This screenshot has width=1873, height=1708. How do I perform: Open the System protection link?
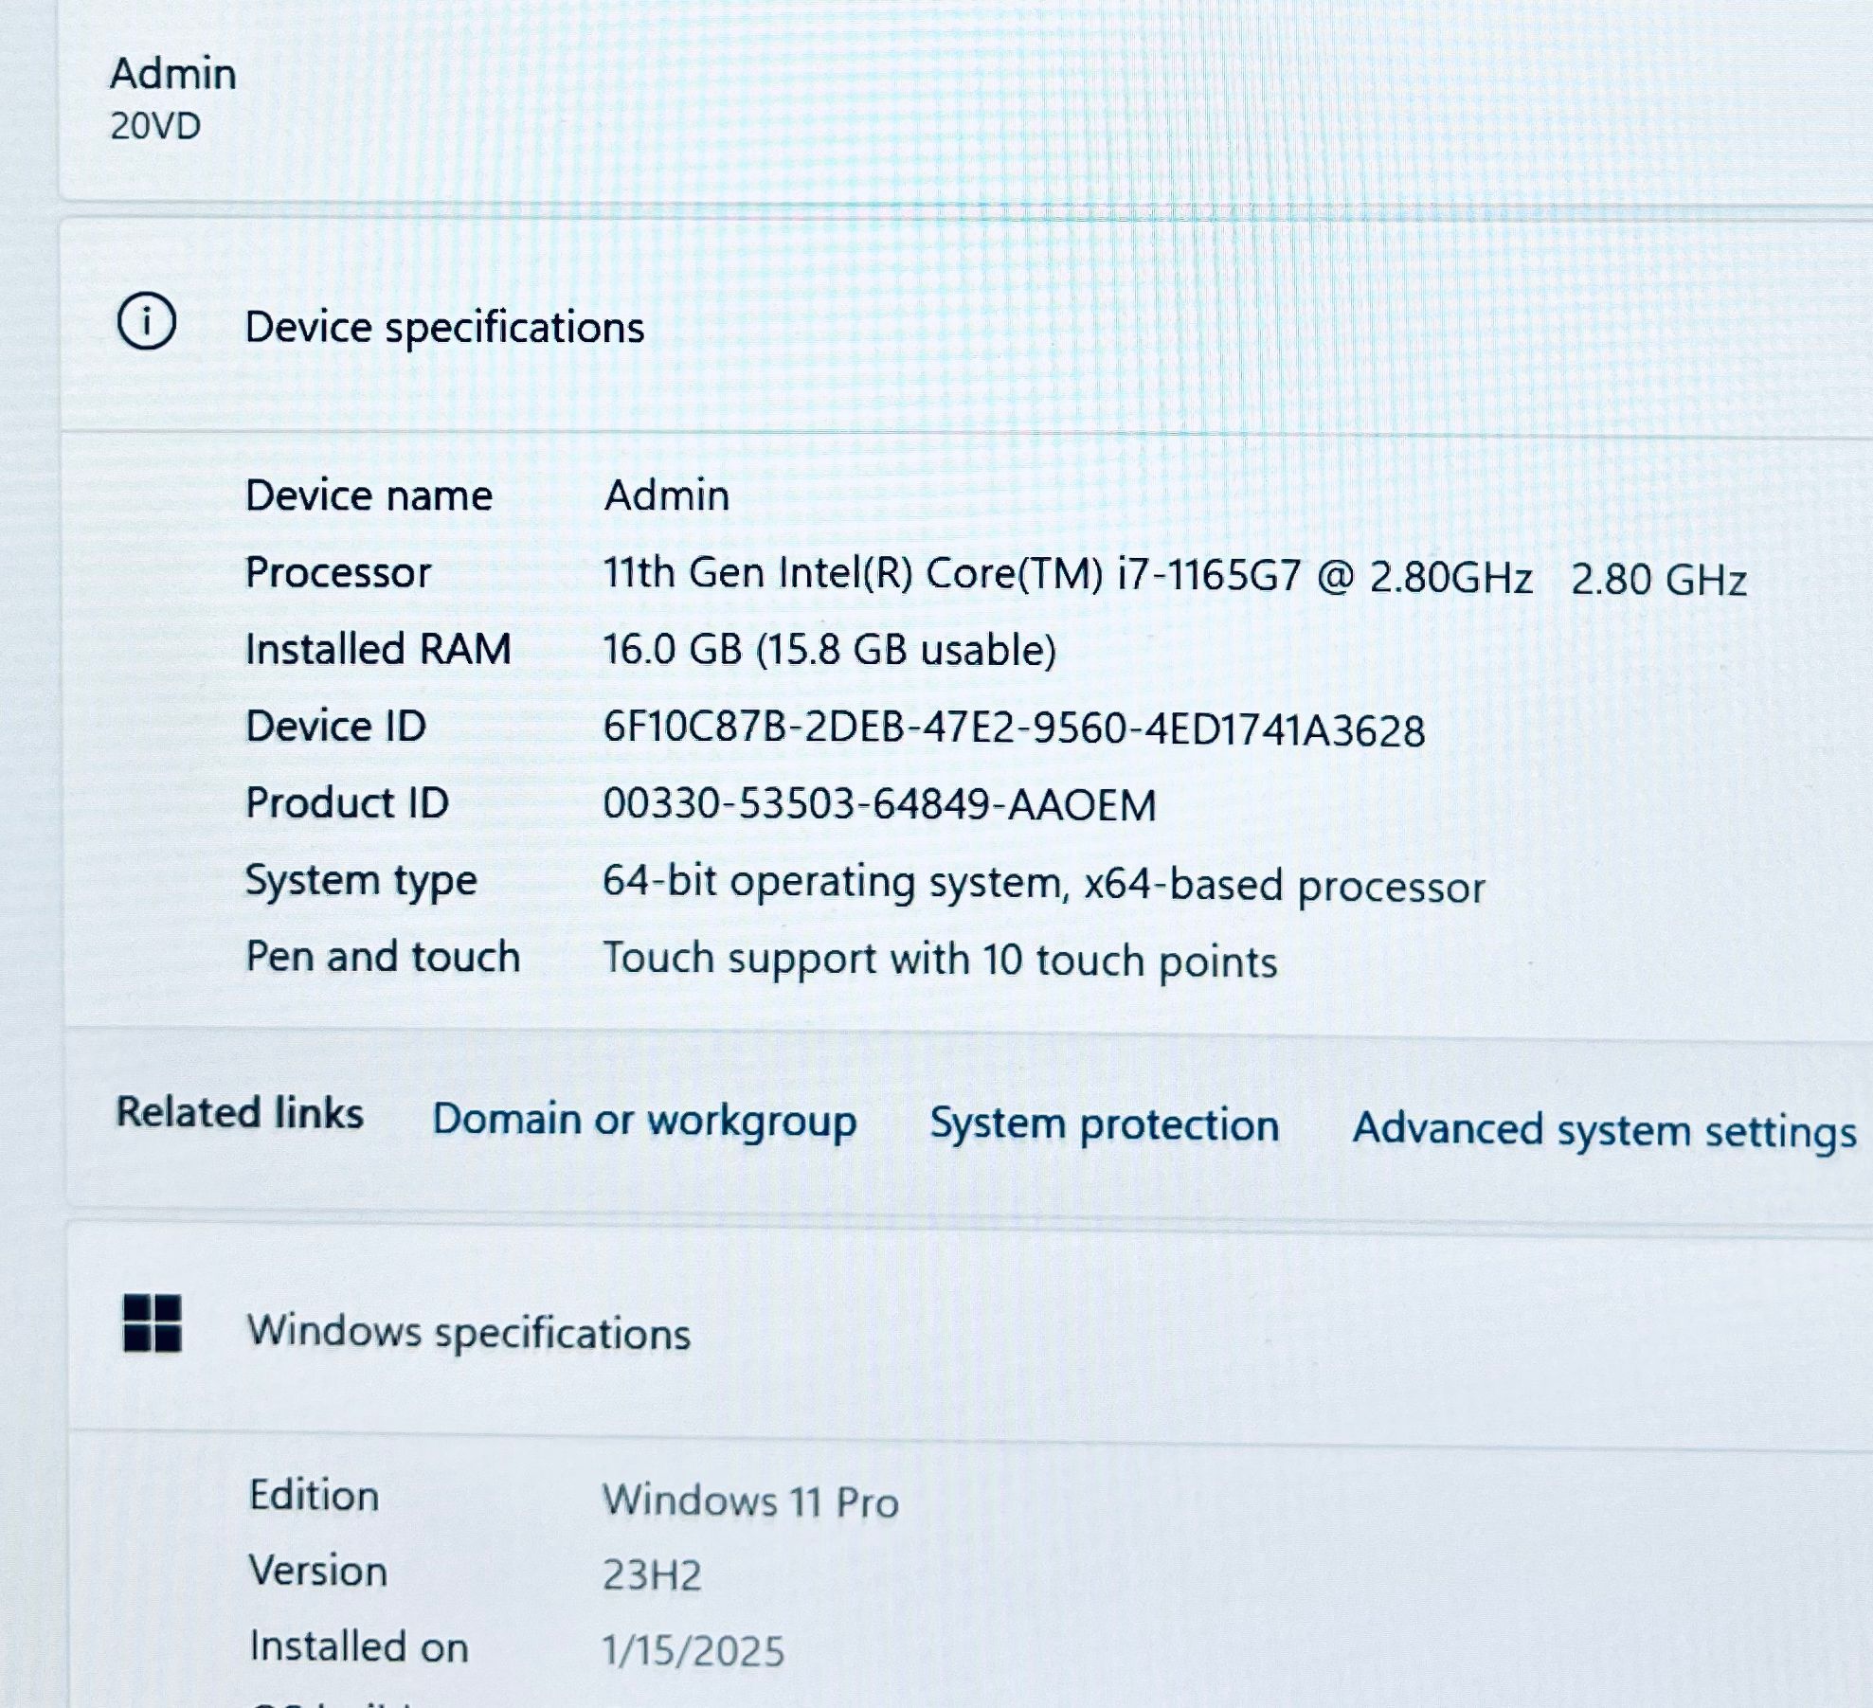[x=1105, y=1124]
